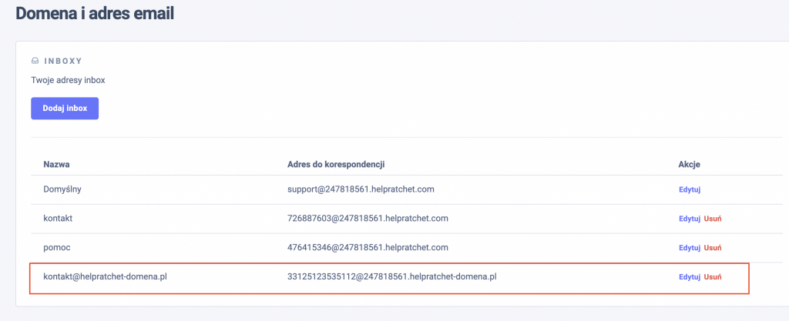Select the Domyślny inbox name
This screenshot has width=789, height=321.
tap(62, 189)
